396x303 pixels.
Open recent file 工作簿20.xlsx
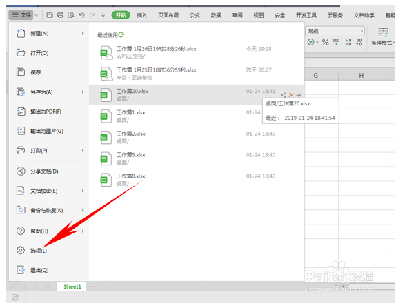(x=196, y=95)
